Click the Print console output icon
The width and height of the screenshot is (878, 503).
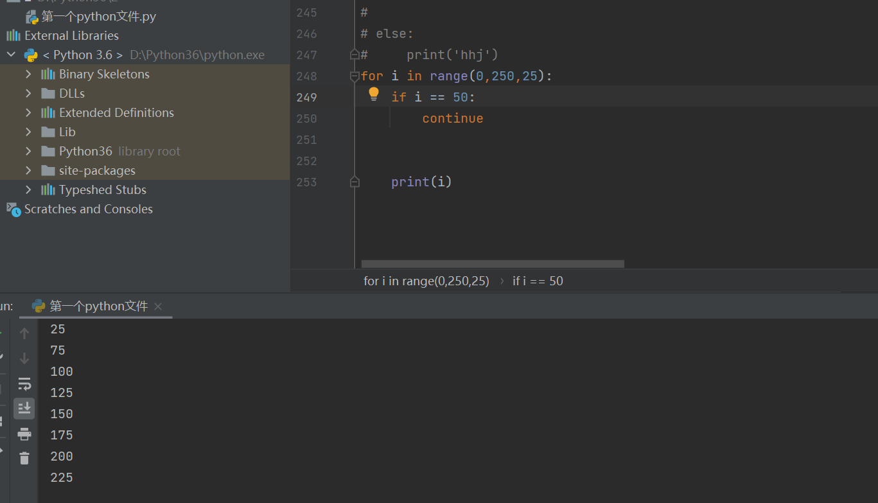pos(24,434)
